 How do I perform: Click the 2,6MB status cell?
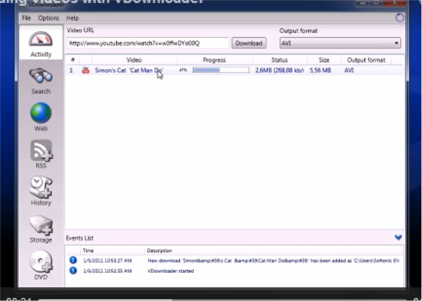[279, 70]
